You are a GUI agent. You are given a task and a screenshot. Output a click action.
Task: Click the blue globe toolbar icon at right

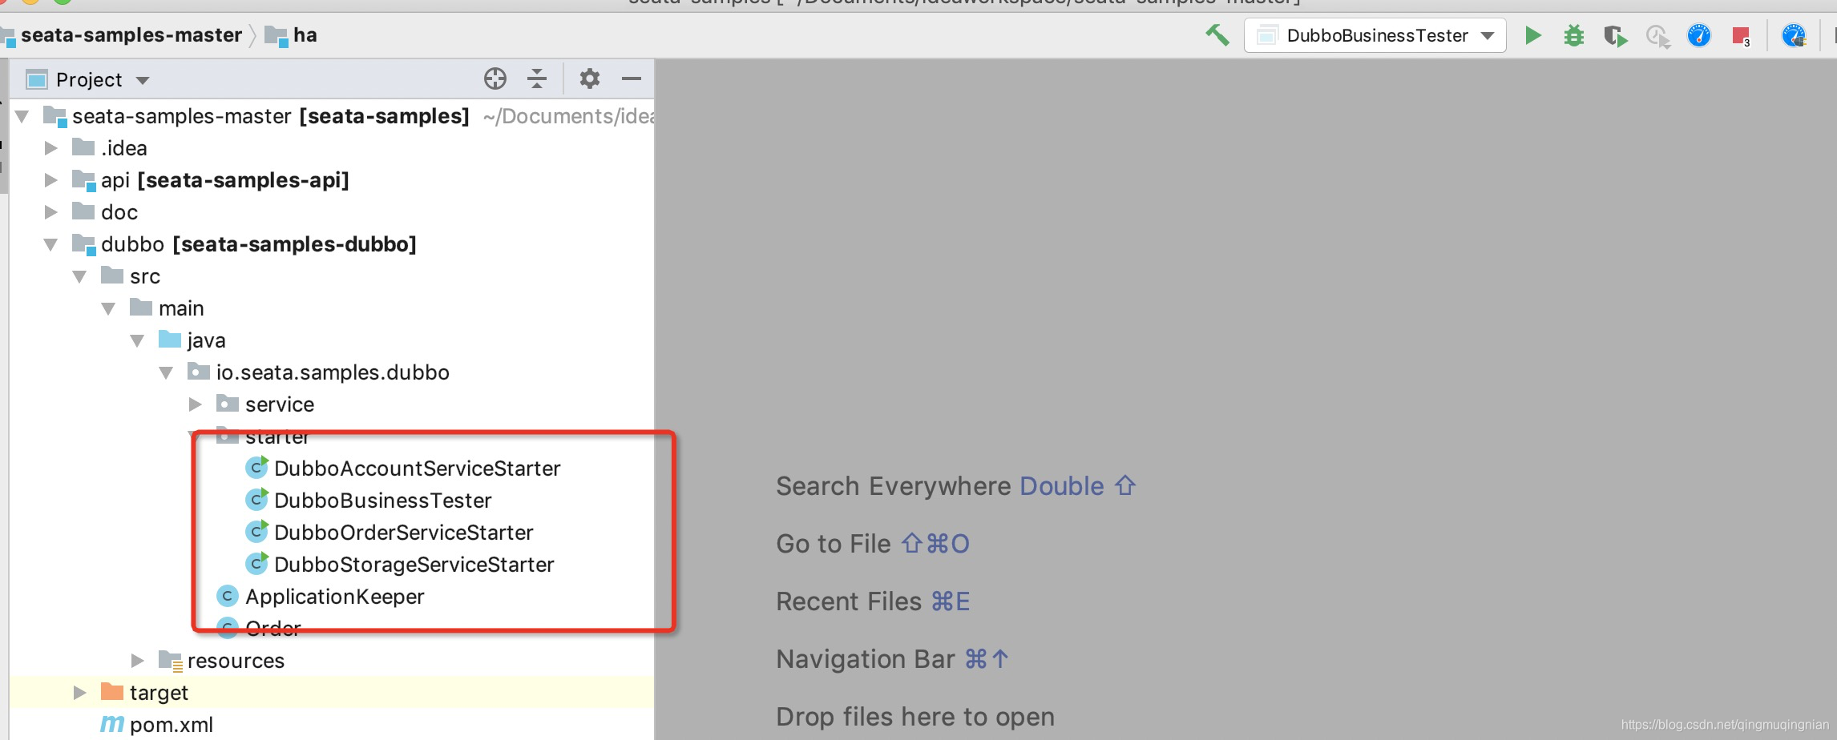click(x=1794, y=35)
